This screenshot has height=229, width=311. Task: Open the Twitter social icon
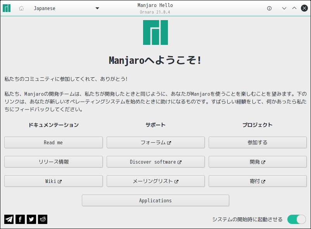pos(31,219)
